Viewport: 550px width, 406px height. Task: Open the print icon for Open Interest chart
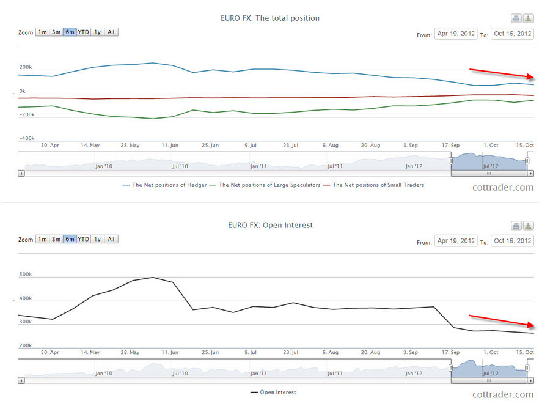click(x=516, y=225)
